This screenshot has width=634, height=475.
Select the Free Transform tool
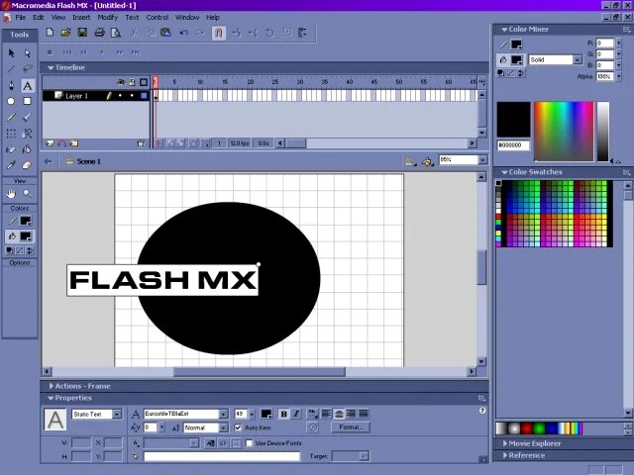[x=11, y=134]
